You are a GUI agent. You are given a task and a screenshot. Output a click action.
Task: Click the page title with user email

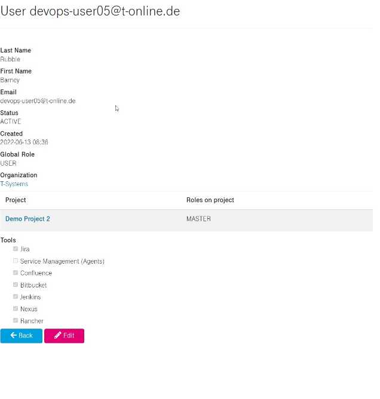tap(90, 11)
